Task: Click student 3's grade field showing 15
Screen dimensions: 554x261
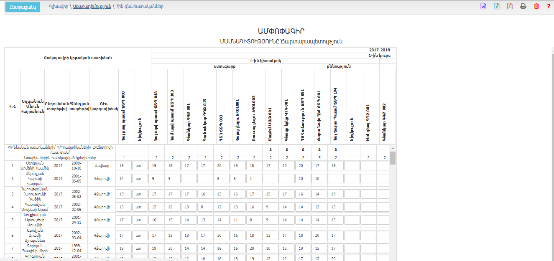Action: [270, 194]
